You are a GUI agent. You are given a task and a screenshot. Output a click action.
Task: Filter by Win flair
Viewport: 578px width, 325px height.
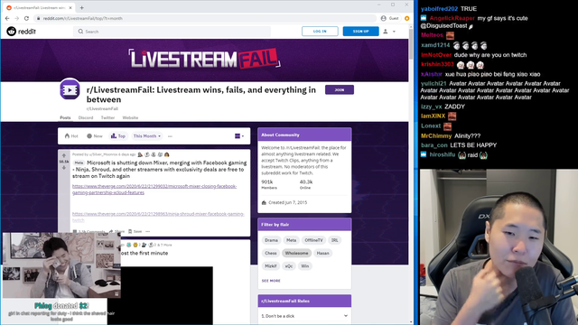click(305, 266)
